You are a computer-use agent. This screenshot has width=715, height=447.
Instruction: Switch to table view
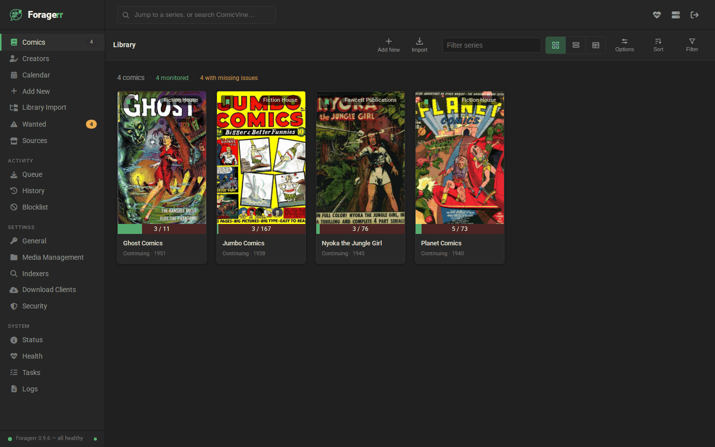pyautogui.click(x=596, y=45)
